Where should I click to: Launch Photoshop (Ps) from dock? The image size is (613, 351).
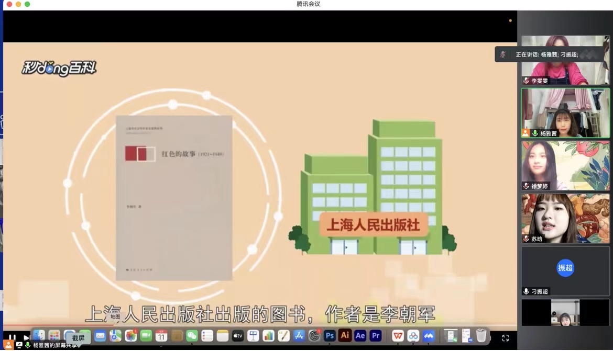coord(330,335)
